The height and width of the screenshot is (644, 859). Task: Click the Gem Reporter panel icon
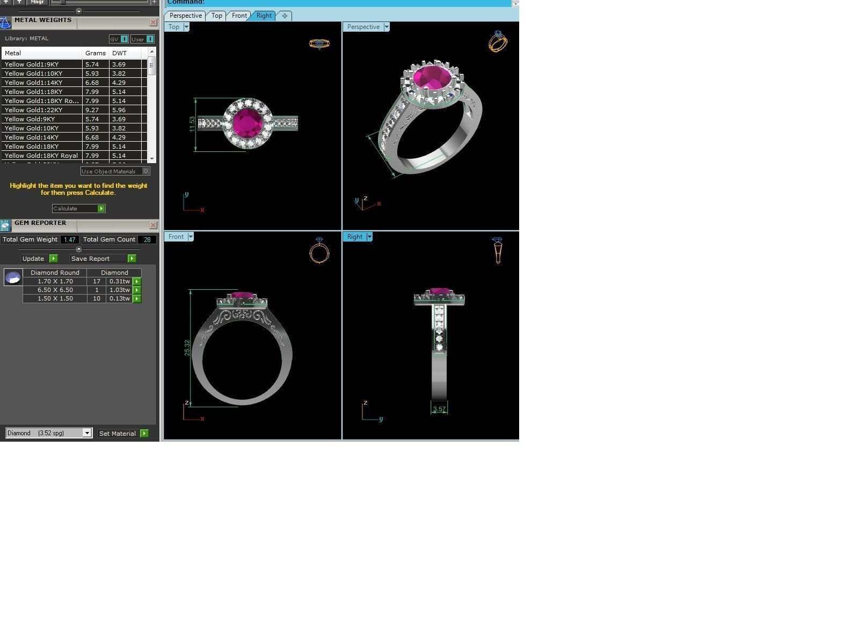coord(5,225)
